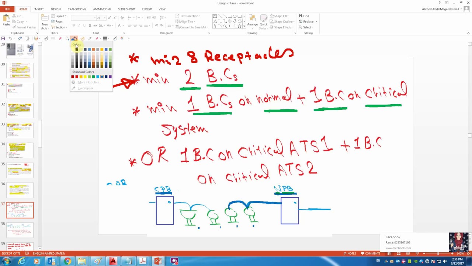Viewport: 472px width, 266px height.
Task: Toggle Strikethrough formatting
Action: tap(96, 25)
